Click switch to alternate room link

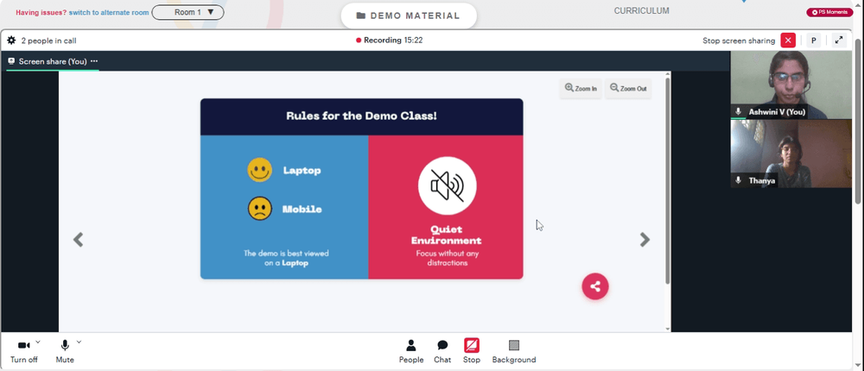point(109,12)
